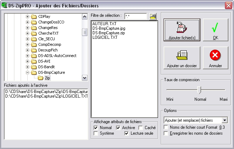Click the compression rate slider thumb
This screenshot has height=149, width=234.
[199, 90]
